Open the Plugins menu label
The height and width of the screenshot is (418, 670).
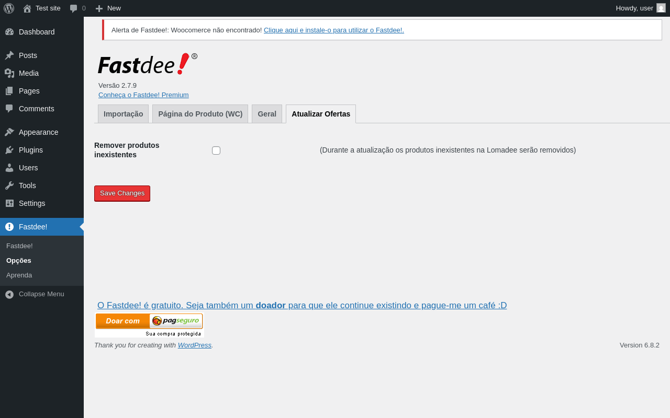coord(31,150)
